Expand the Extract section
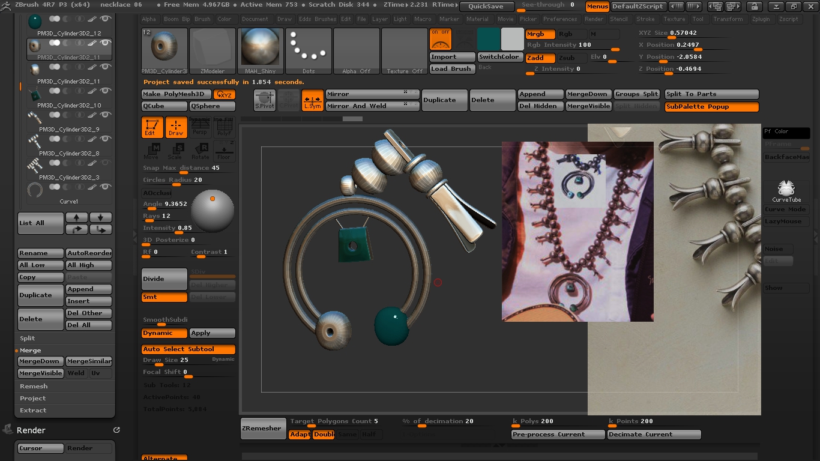The height and width of the screenshot is (461, 820). point(33,410)
